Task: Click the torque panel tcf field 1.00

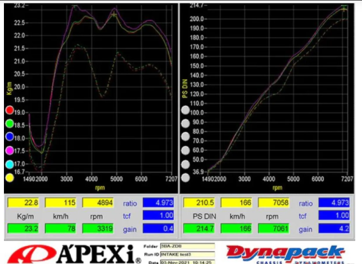Action: (x=158, y=216)
